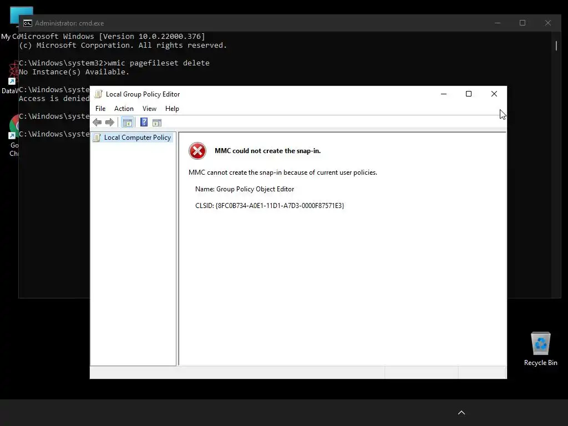
Task: Open the View menu
Action: [x=149, y=109]
